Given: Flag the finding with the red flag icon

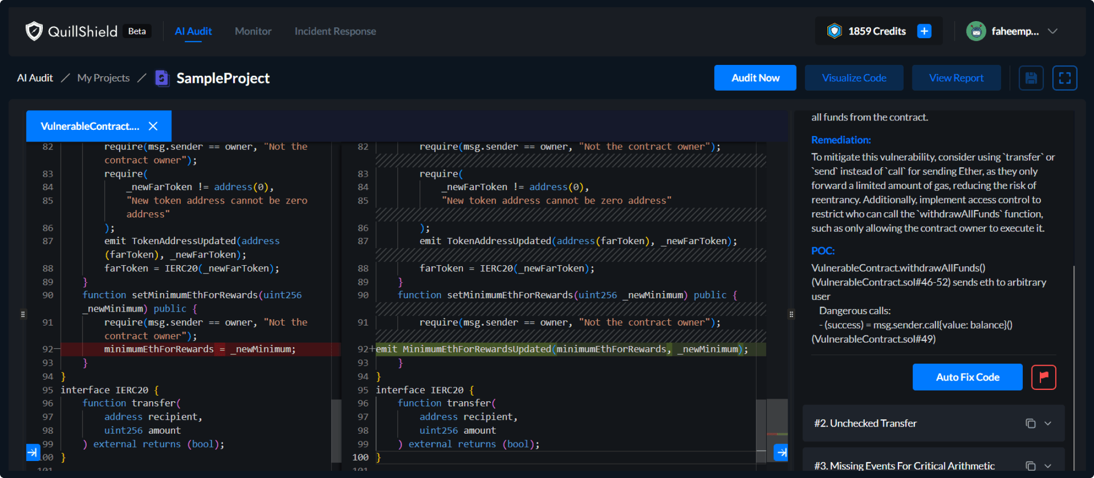Looking at the screenshot, I should (1043, 377).
